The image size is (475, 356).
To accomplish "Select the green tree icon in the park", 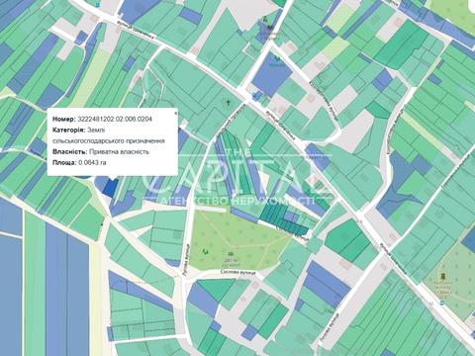I will (x=206, y=251).
